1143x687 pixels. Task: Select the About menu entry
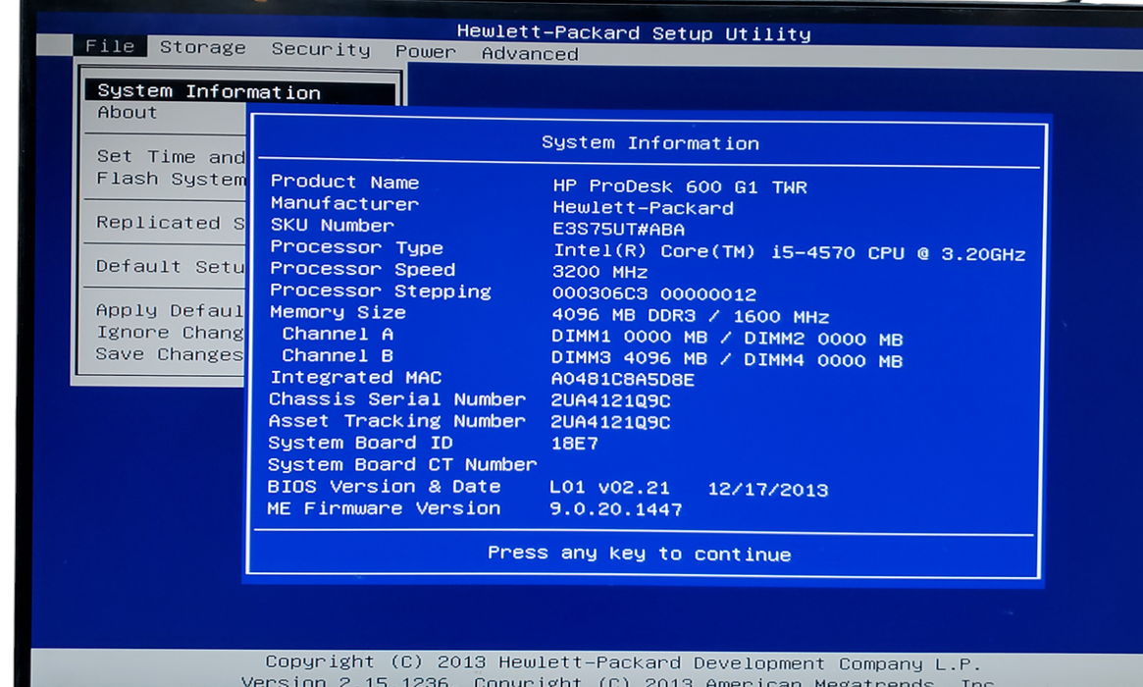128,112
